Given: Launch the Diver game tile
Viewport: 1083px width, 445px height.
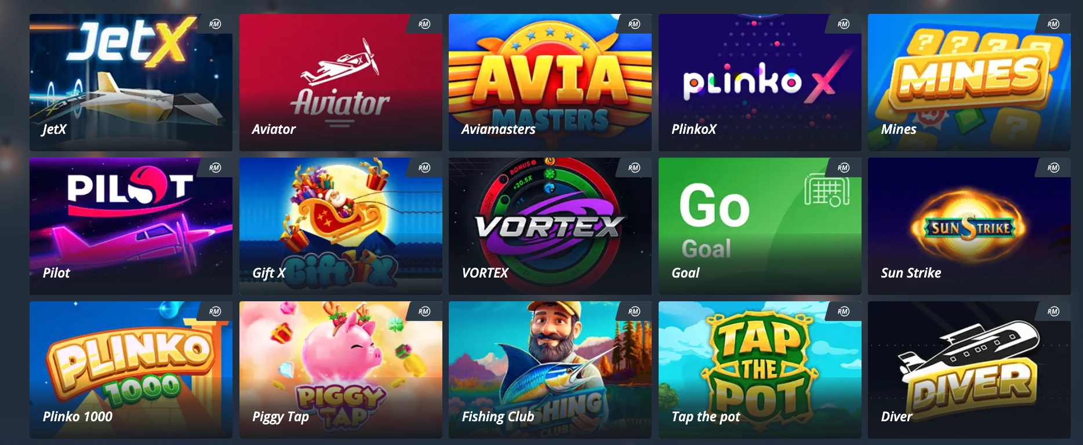Looking at the screenshot, I should (x=969, y=370).
